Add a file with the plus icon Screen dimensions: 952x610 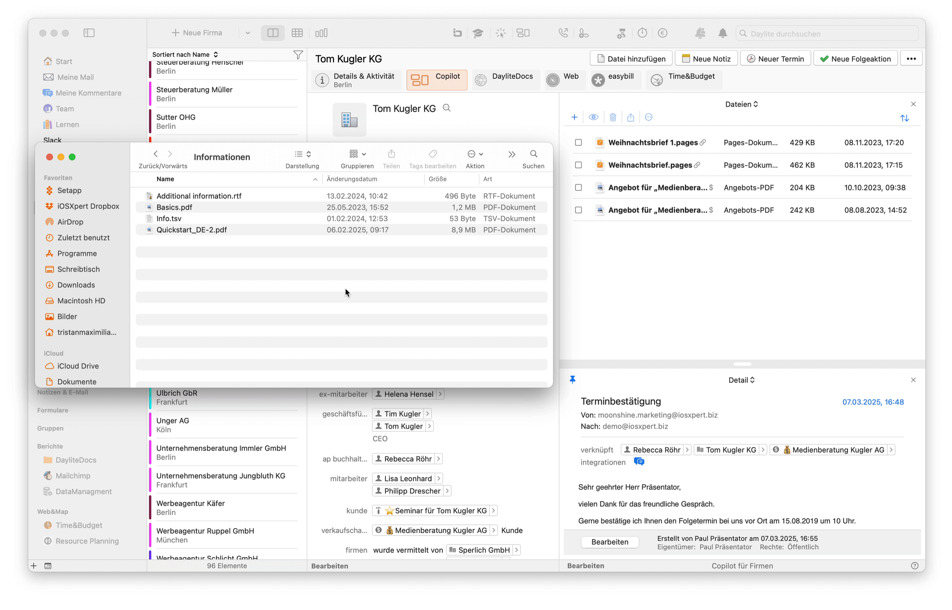pyautogui.click(x=574, y=117)
